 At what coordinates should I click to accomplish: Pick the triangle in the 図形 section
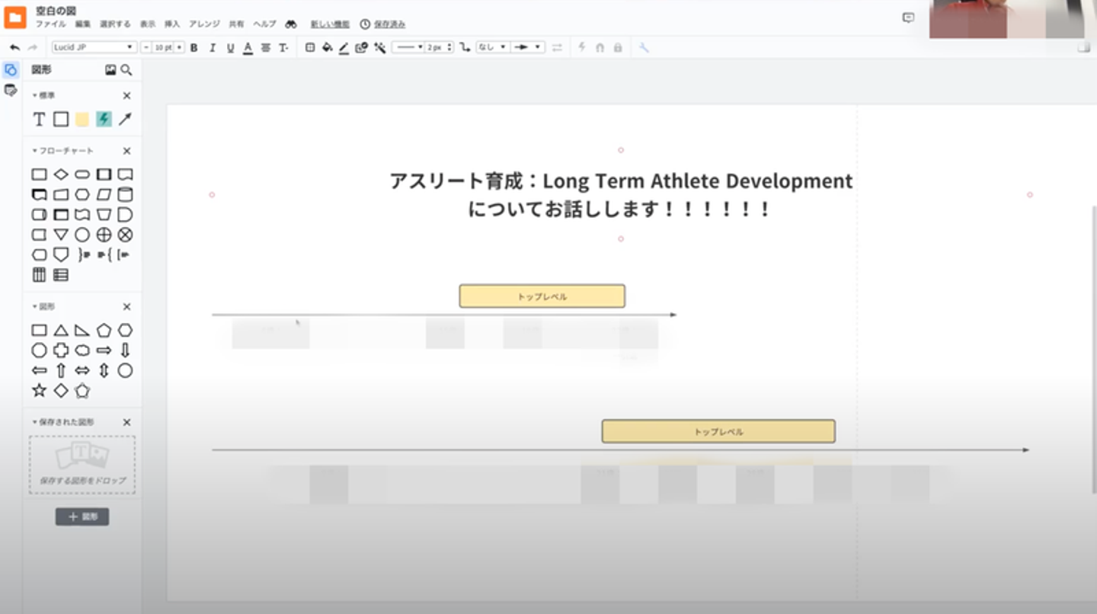point(61,331)
